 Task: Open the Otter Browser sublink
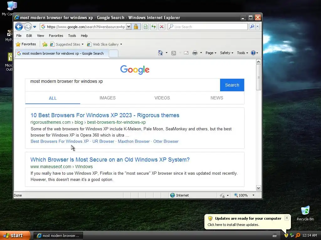(x=166, y=142)
